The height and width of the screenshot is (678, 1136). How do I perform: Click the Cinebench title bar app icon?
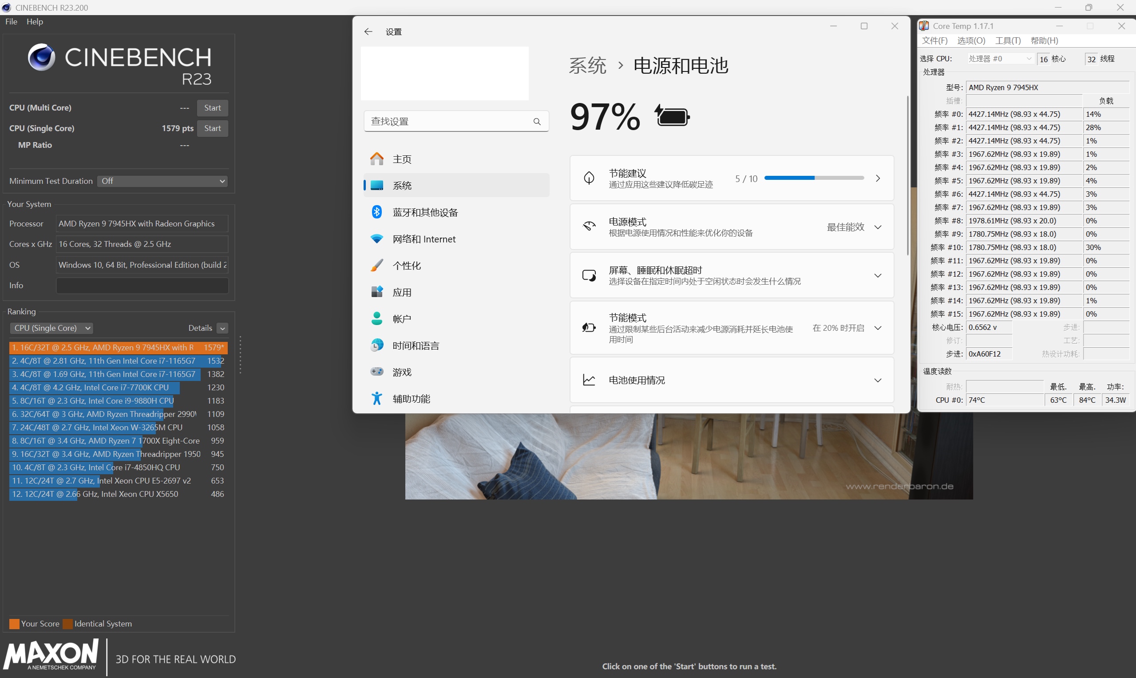pyautogui.click(x=6, y=8)
